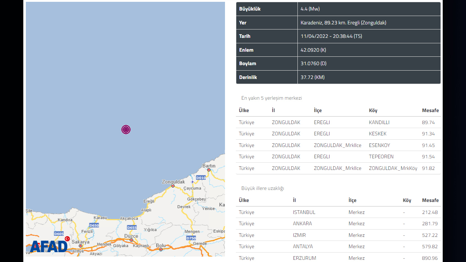This screenshot has width=466, height=262.
Task: Click the earthquake epicenter marker on map
Action: pos(126,130)
